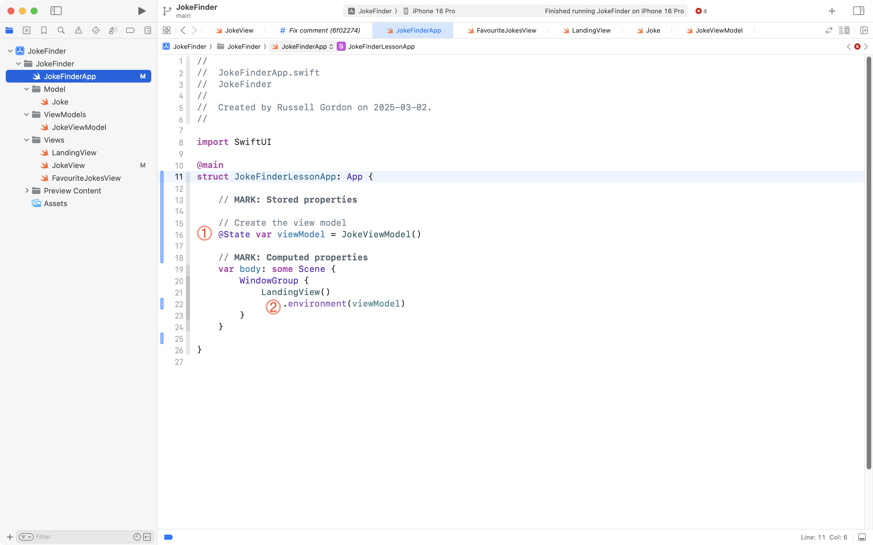873x545 pixels.
Task: Toggle the right inspector panel
Action: (858, 11)
